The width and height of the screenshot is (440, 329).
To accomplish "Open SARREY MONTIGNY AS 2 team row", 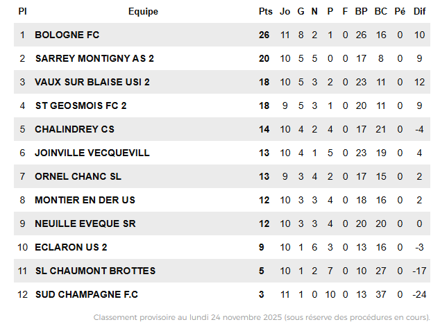I will (94, 58).
